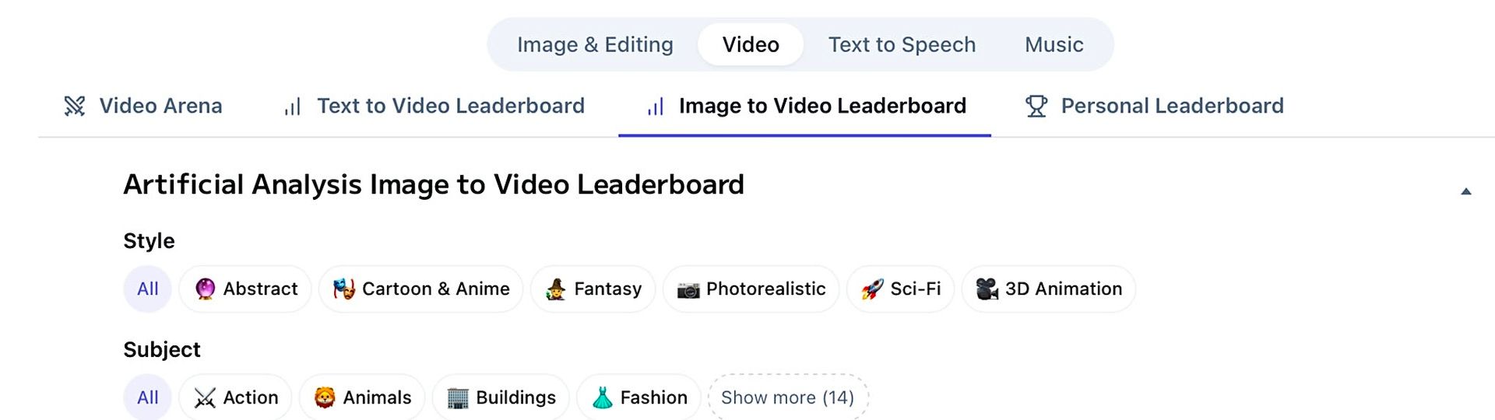
Task: Toggle the Animals subject filter
Action: 362,397
